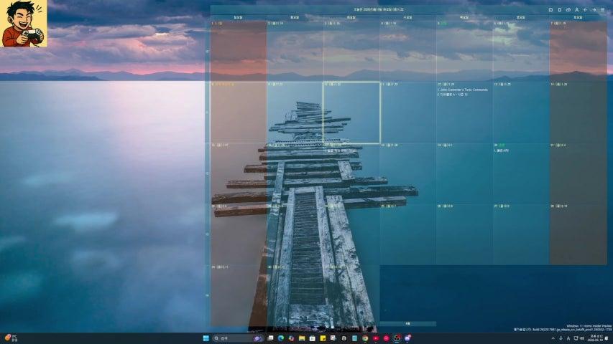Select calendar day 26 cell

click(464, 234)
